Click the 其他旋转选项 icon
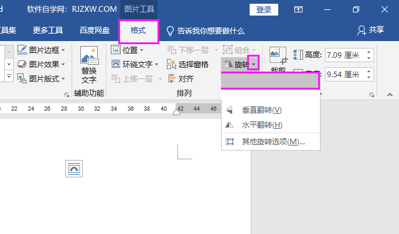Image resolution: width=399 pixels, height=234 pixels. pyautogui.click(x=229, y=141)
